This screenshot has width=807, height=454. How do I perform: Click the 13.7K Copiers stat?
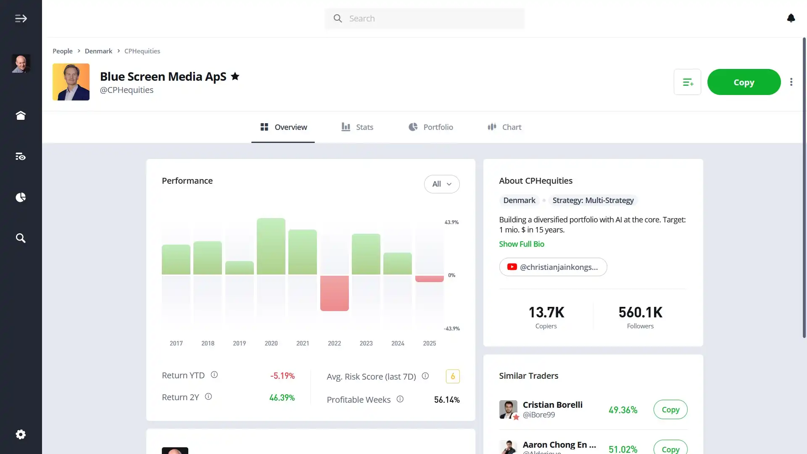546,317
